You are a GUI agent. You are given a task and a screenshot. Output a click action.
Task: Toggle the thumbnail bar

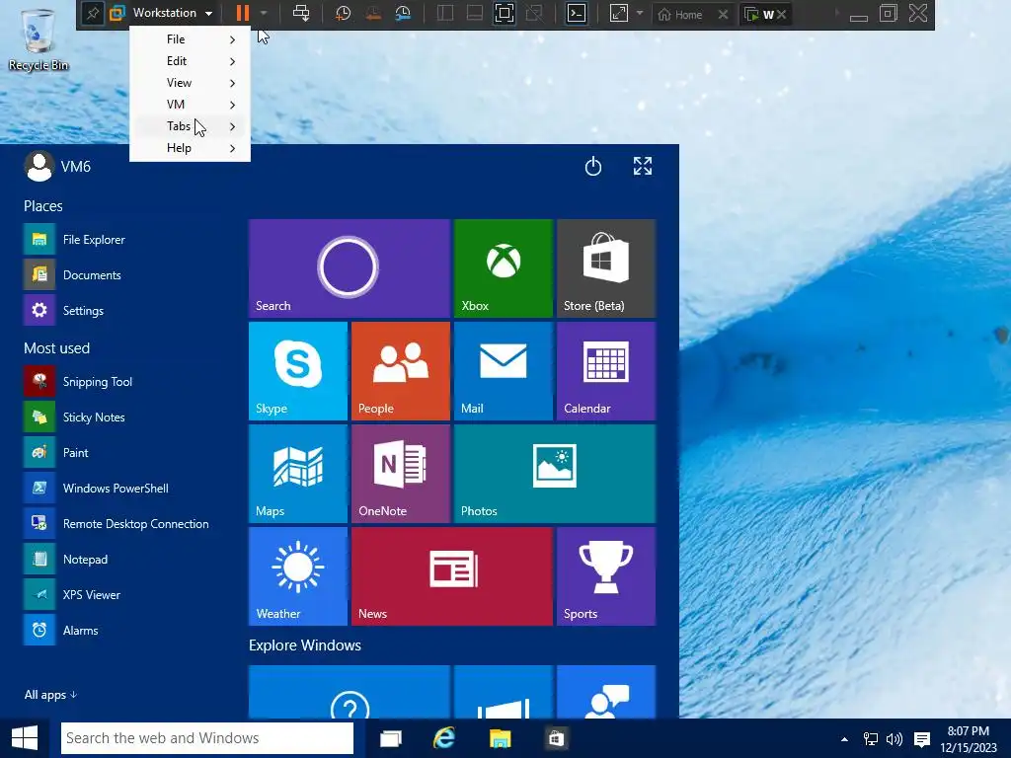point(475,13)
